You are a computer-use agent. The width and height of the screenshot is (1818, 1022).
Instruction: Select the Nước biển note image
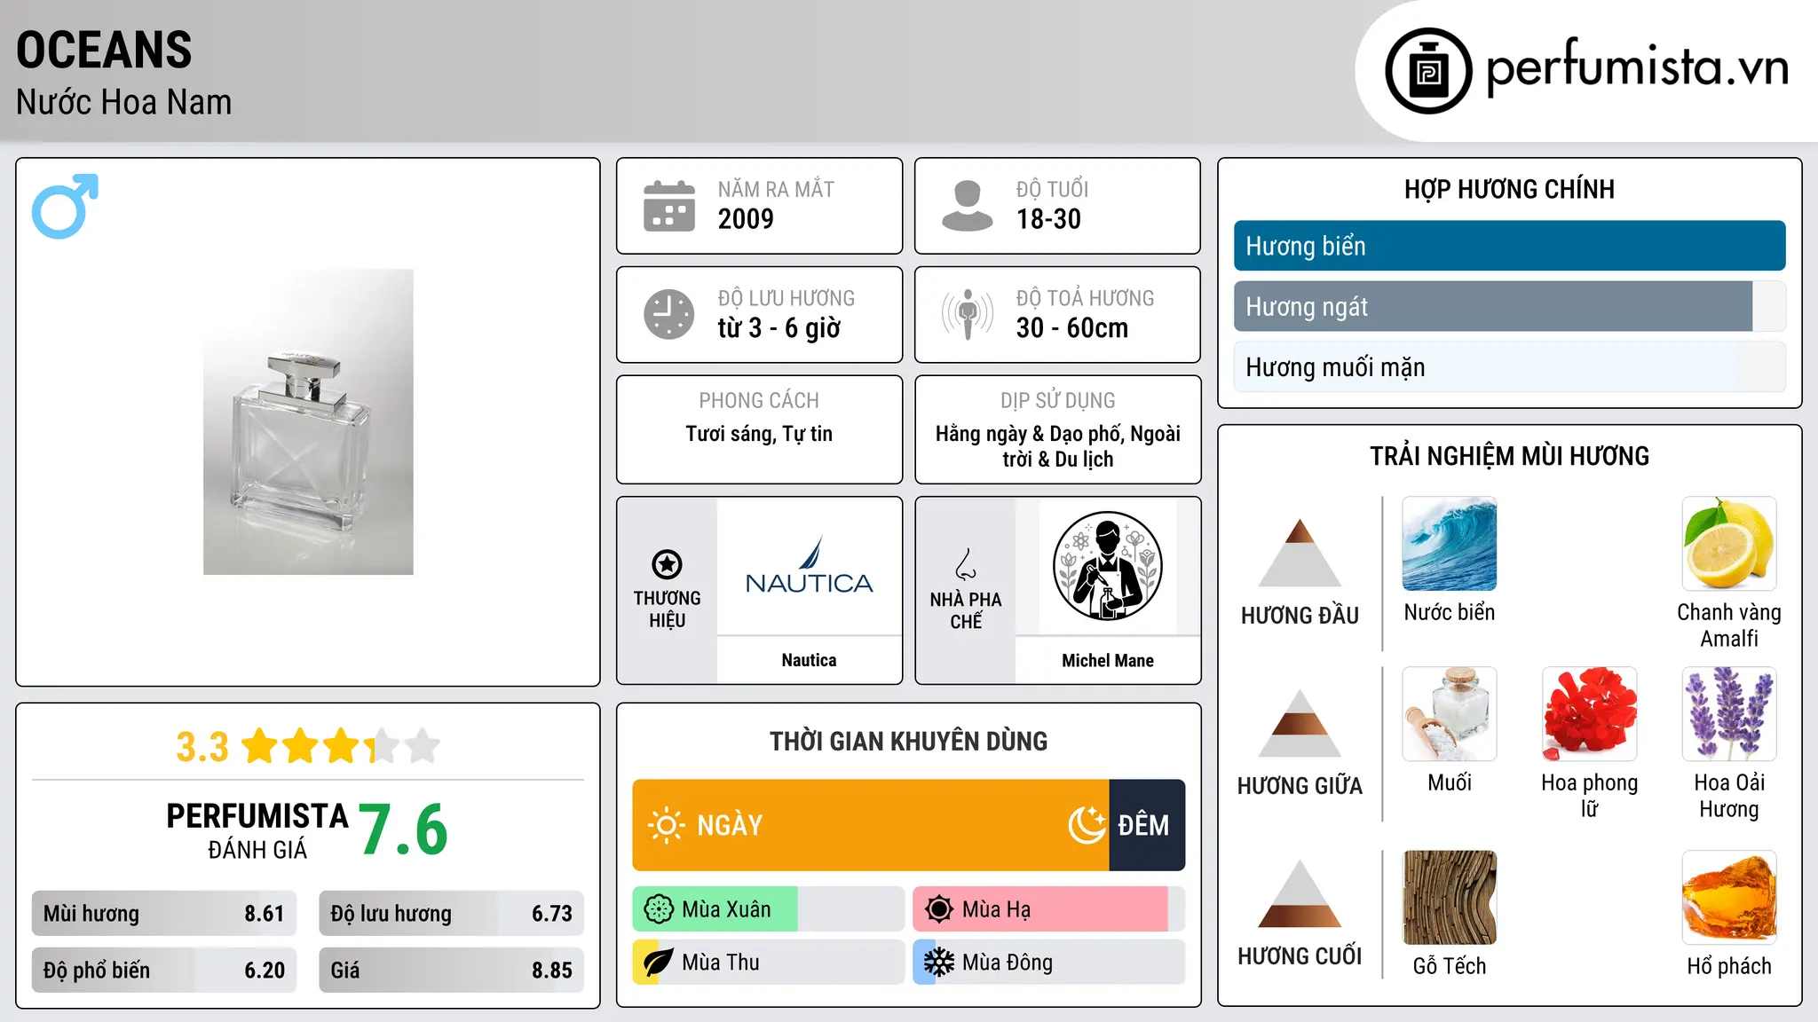[1450, 544]
